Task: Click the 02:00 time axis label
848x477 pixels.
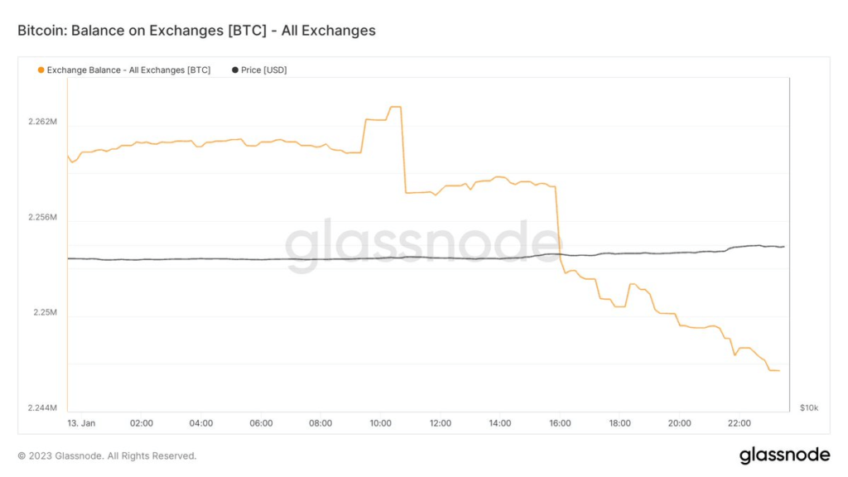Action: tap(142, 423)
